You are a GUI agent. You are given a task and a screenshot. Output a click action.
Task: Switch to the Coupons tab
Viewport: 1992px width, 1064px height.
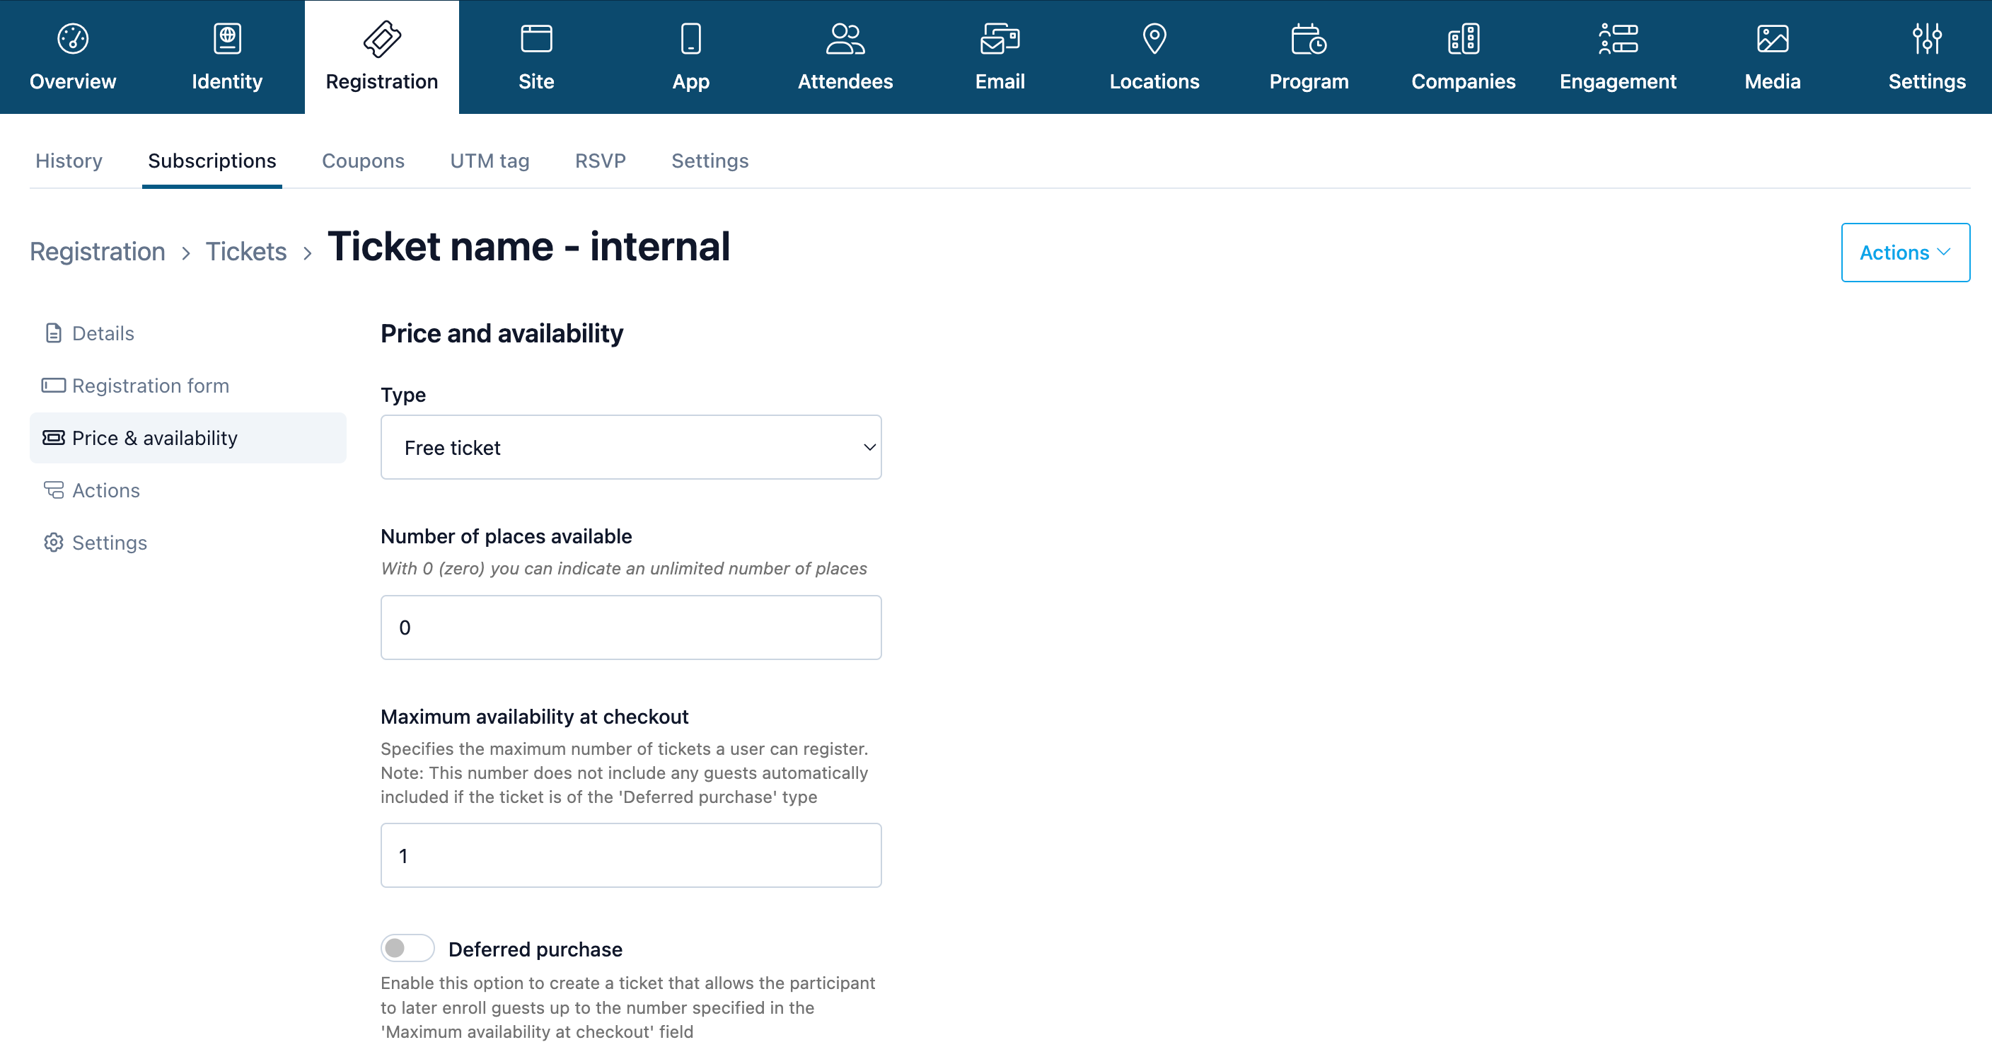363,161
